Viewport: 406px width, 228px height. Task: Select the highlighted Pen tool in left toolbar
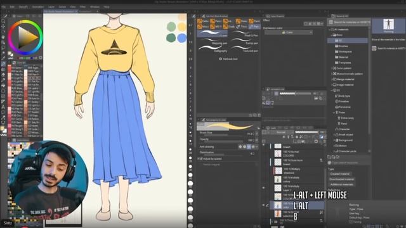[3, 63]
